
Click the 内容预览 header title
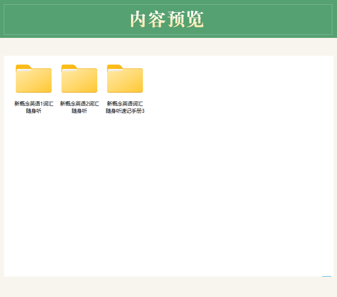pos(167,19)
